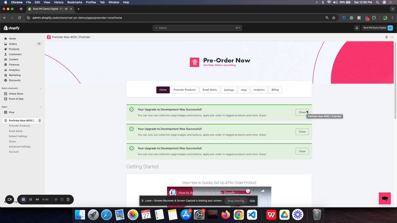Screen dimensions: 397x223
Task: Open Account in sidebar submenu
Action: tap(14, 152)
